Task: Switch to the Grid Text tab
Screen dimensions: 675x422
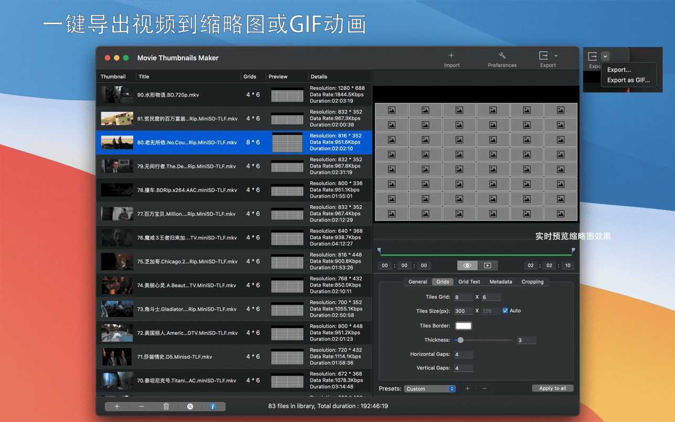Action: 469,282
